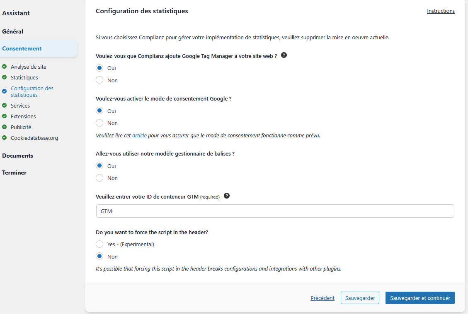Click the Sauvegarder et continuer button
This screenshot has width=468, height=314.
(420, 297)
